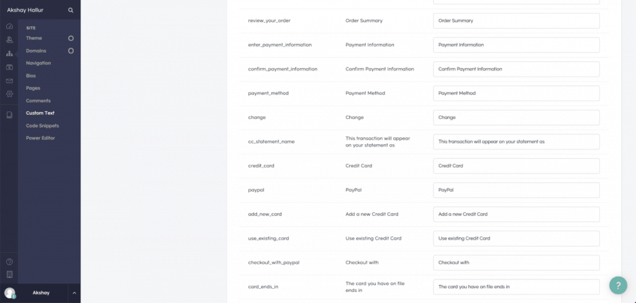The height and width of the screenshot is (303, 636).
Task: Click the Checkout with input field
Action: pos(516,263)
